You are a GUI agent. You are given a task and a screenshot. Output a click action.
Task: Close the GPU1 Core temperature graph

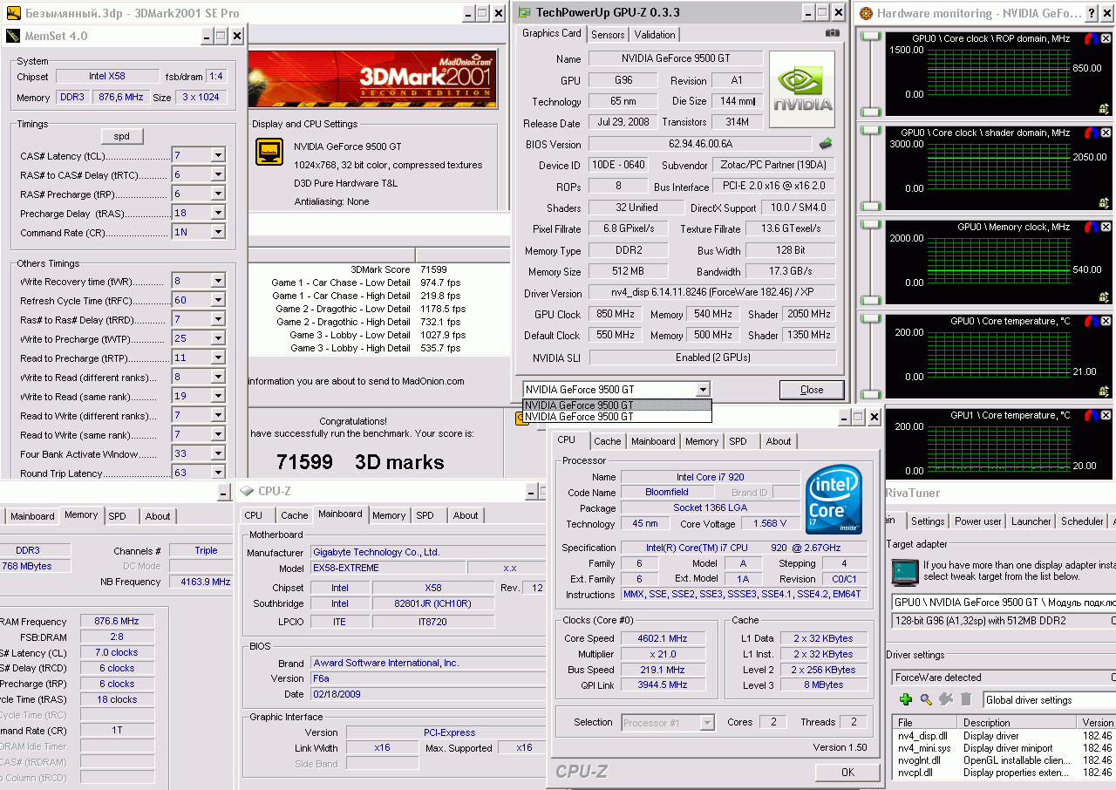pos(1106,415)
